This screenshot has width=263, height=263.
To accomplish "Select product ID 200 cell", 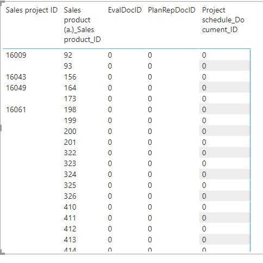I will coord(70,131).
